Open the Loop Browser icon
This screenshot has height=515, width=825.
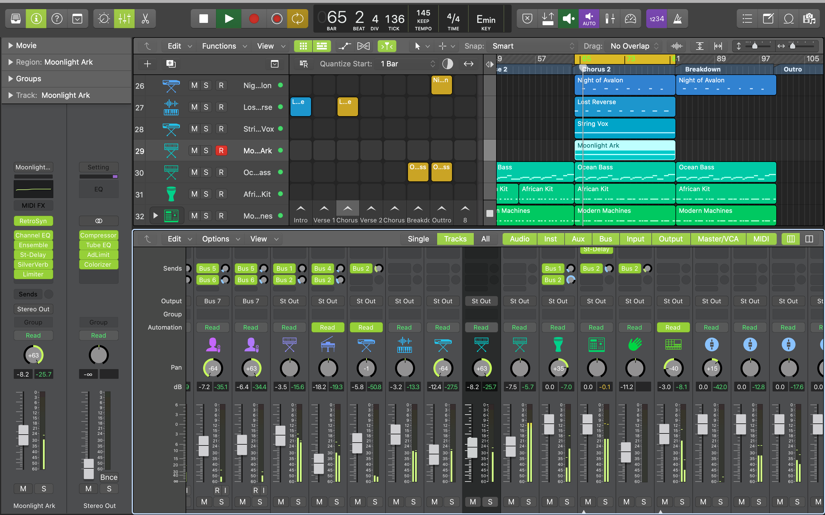click(x=789, y=19)
